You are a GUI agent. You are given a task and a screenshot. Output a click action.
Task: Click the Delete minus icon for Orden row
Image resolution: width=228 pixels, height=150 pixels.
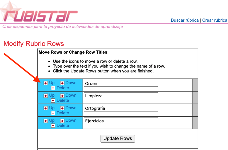[53, 88]
